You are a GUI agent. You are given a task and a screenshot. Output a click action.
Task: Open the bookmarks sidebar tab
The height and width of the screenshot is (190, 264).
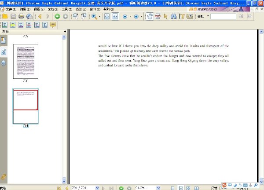coord(4,40)
